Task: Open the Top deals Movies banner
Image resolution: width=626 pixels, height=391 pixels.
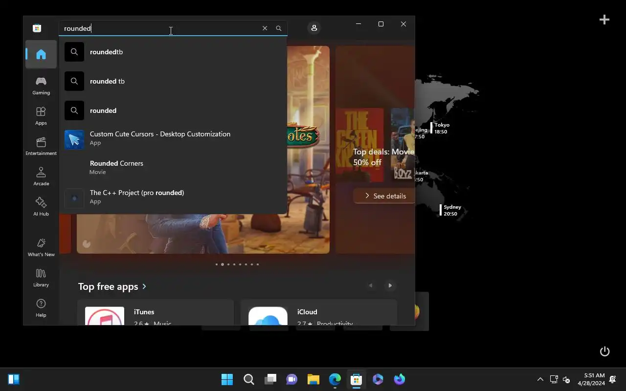Action: point(375,150)
